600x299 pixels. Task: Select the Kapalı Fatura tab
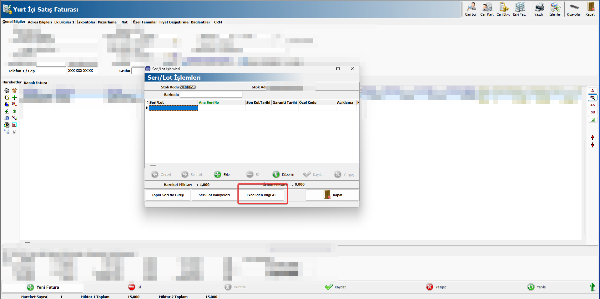(x=36, y=83)
